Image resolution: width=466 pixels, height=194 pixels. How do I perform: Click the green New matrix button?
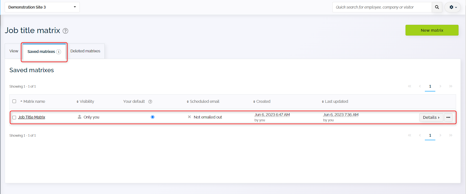tap(432, 30)
